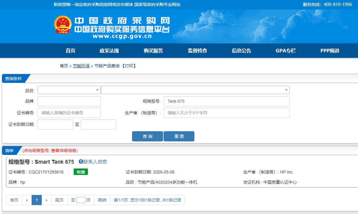Click the 查询 search button
The width and height of the screenshot is (358, 214).
(x=148, y=136)
